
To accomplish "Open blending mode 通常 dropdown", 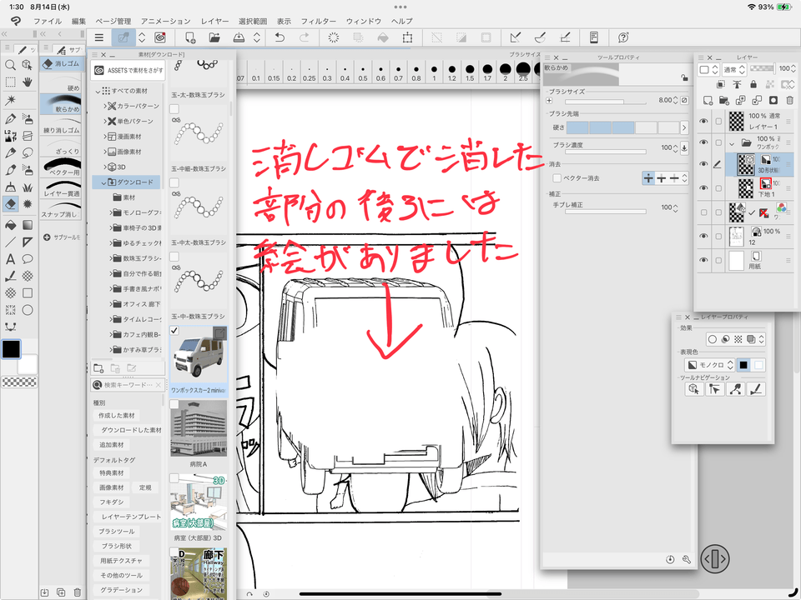I will tap(734, 69).
